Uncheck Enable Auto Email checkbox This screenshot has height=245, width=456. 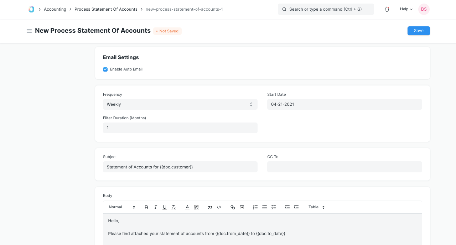click(105, 69)
